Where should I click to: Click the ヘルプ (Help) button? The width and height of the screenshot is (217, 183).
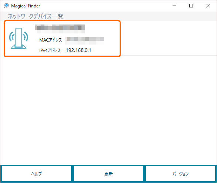coord(36,174)
